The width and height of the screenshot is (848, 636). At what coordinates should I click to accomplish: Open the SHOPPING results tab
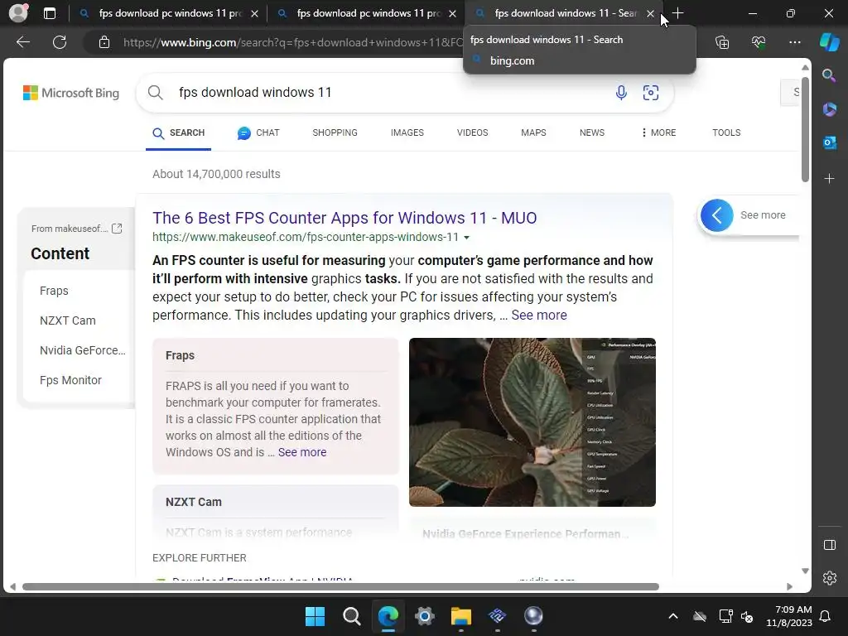point(335,133)
